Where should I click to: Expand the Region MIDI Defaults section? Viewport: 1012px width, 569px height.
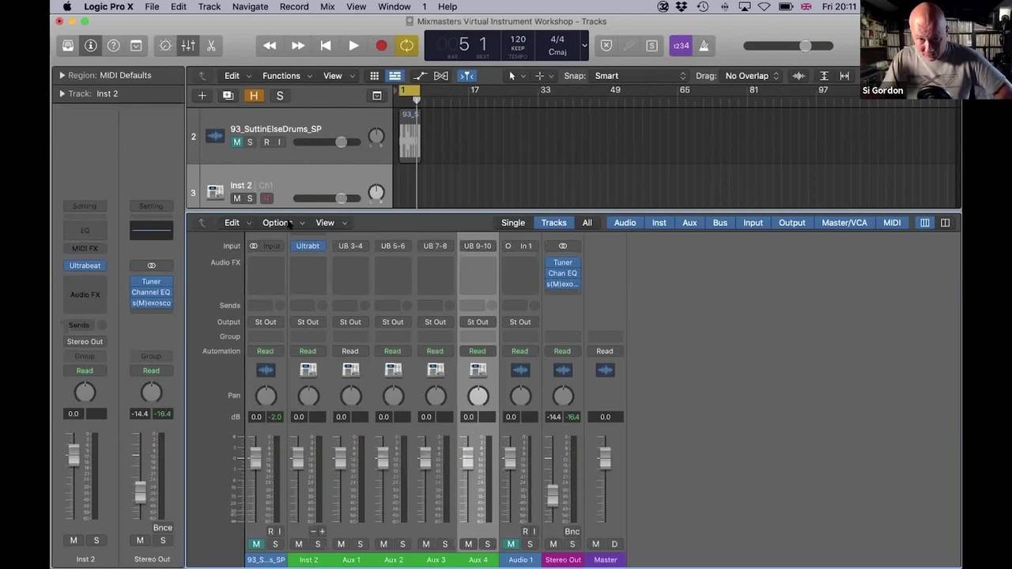[62, 75]
